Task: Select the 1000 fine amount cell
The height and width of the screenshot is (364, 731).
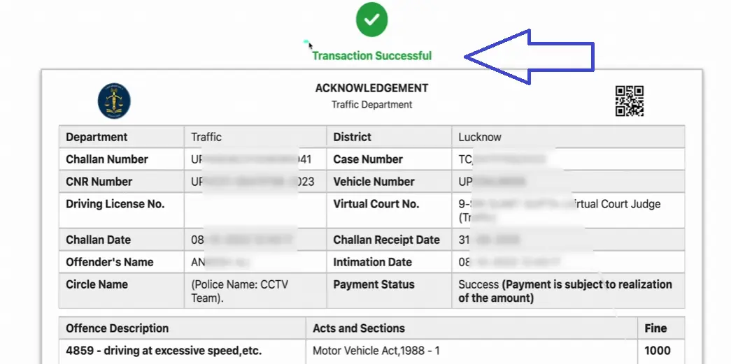Action: (x=657, y=351)
